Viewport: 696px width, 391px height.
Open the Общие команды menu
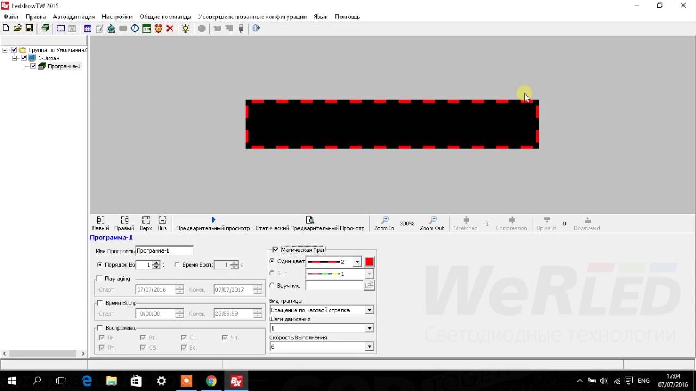coord(165,17)
